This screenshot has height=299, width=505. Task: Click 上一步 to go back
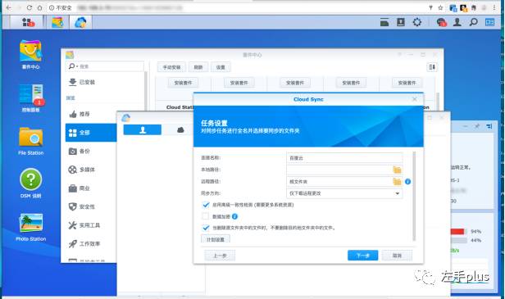click(220, 256)
